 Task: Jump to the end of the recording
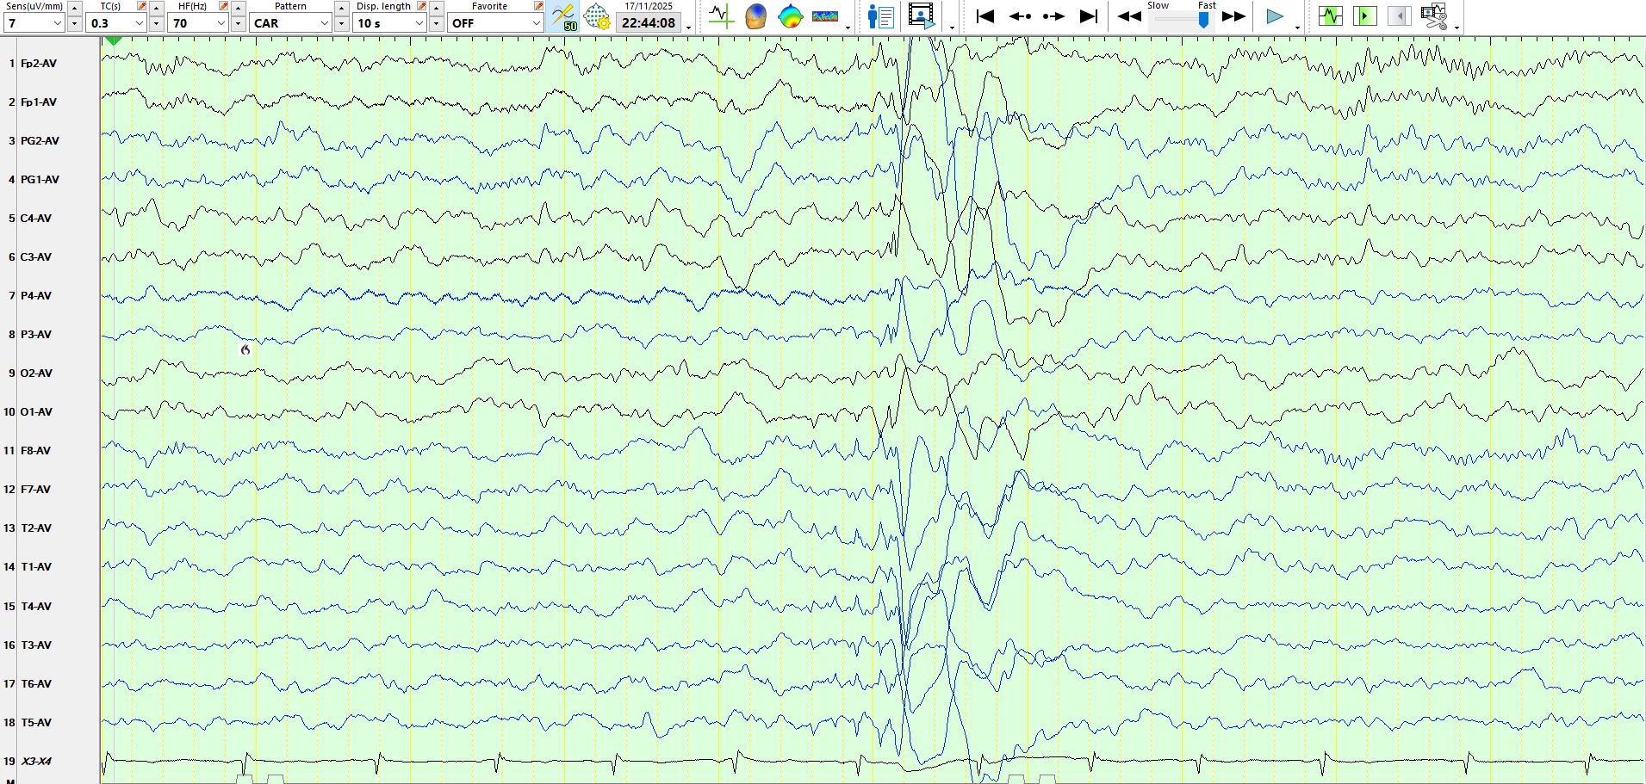1089,16
